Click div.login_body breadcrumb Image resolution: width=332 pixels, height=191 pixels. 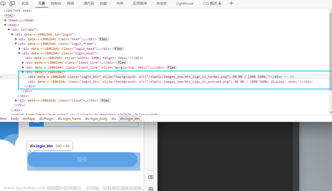96,119
